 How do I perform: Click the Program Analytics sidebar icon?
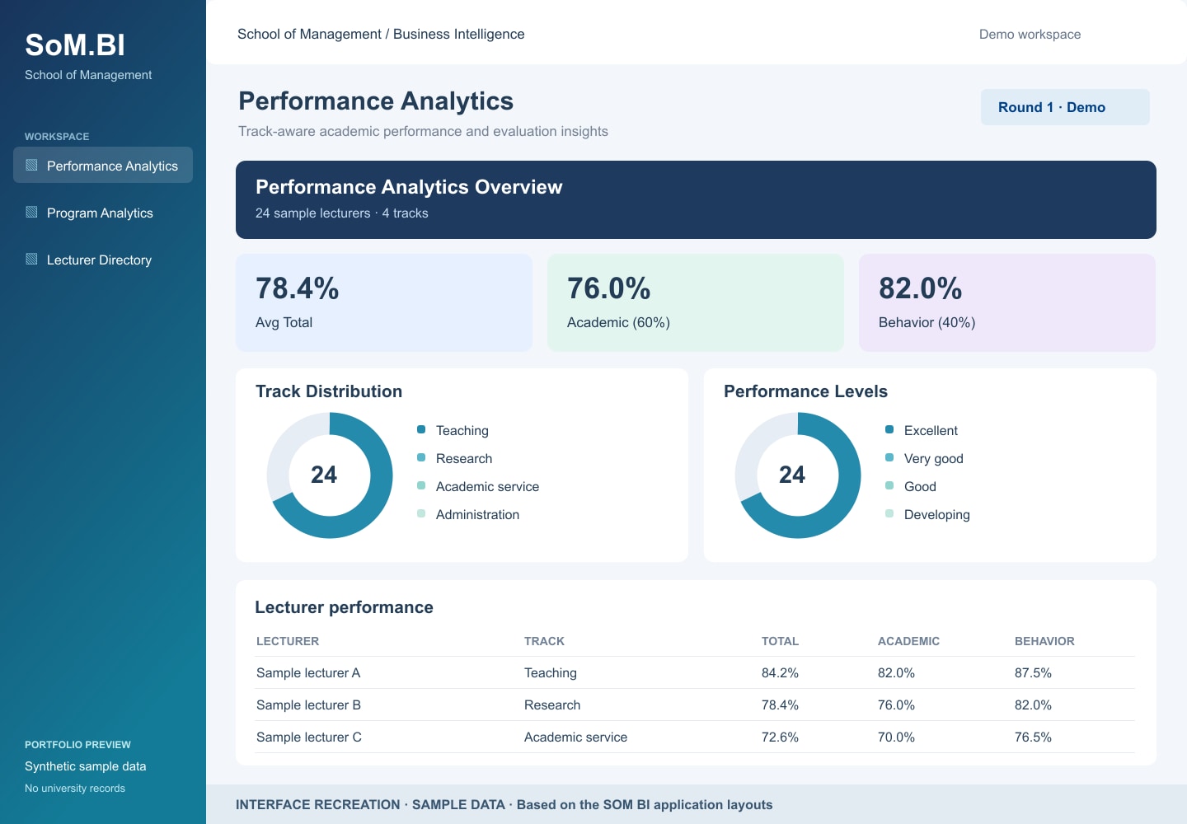pos(31,212)
